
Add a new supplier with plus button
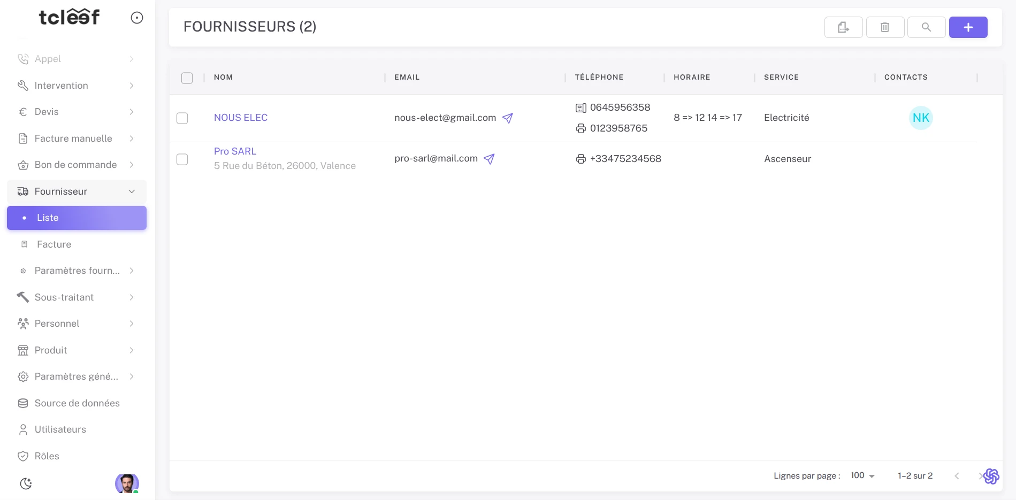968,27
